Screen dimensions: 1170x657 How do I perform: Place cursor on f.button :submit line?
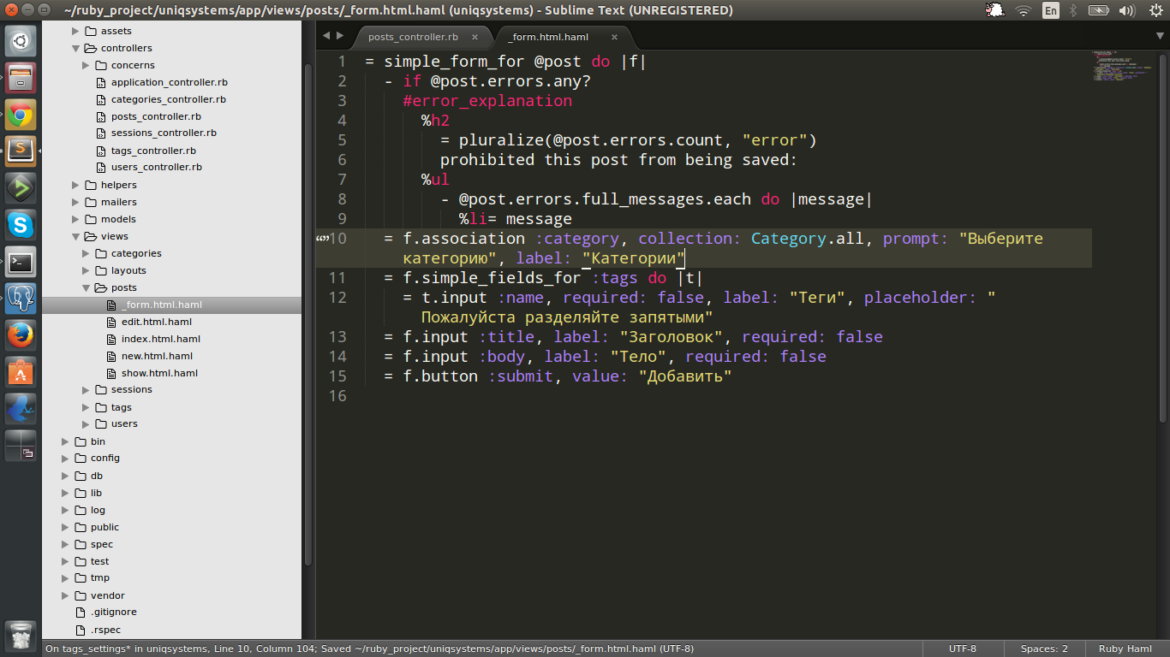(x=557, y=376)
